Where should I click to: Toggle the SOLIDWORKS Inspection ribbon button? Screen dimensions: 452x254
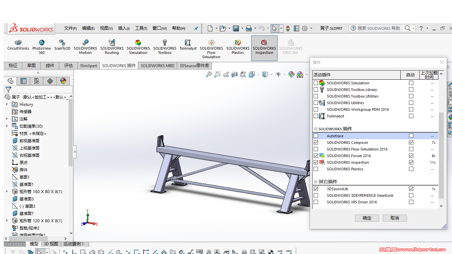(264, 48)
